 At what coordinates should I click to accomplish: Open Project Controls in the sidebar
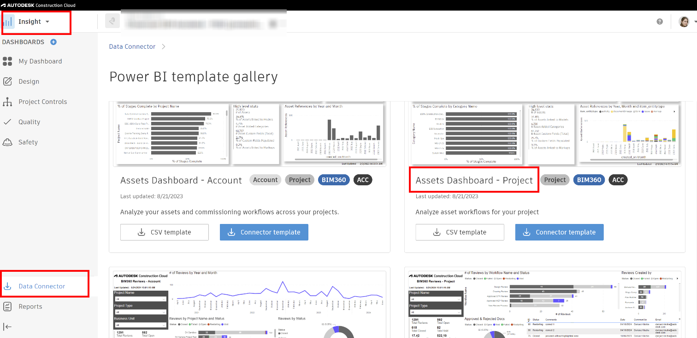click(x=41, y=101)
